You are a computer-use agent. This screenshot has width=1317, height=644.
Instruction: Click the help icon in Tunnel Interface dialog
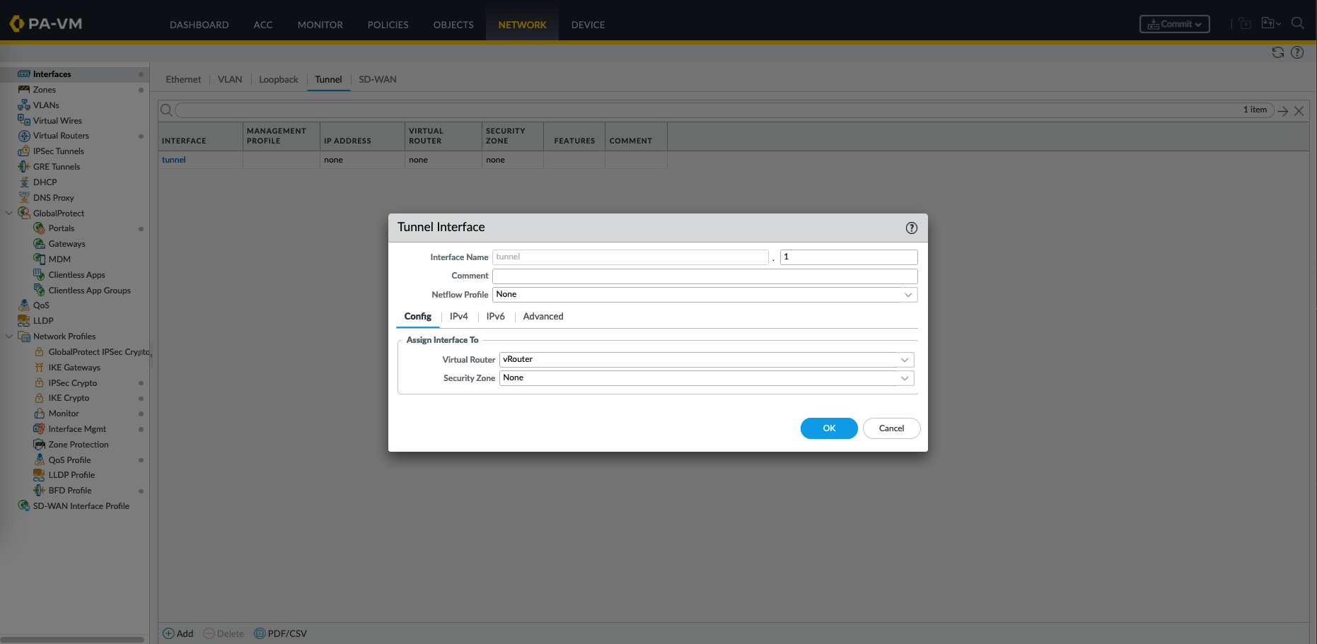pyautogui.click(x=911, y=228)
